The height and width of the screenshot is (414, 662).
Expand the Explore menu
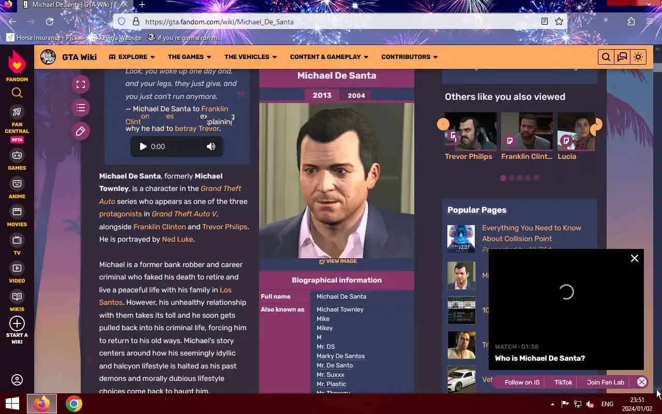click(x=132, y=57)
